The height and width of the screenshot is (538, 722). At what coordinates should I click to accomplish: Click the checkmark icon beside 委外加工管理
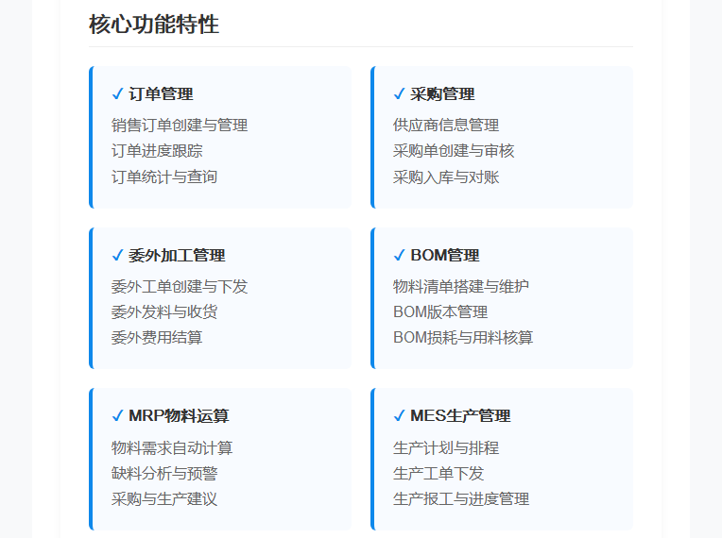coord(117,255)
